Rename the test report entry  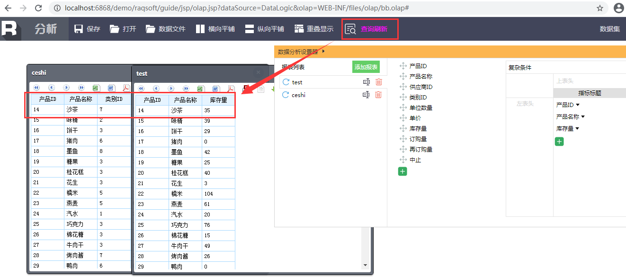pos(366,82)
